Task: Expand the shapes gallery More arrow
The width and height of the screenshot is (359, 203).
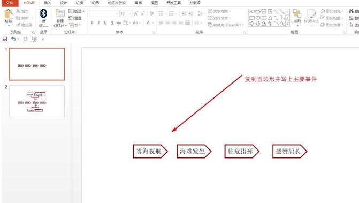Action: [x=287, y=24]
